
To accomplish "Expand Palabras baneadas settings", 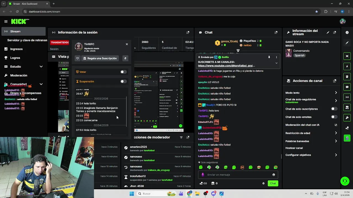I will 336,141.
